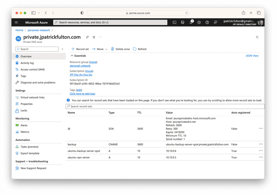Screen dimensions: 276x194
Task: Open ellipsis menu for SOA record
Action: [261, 128]
